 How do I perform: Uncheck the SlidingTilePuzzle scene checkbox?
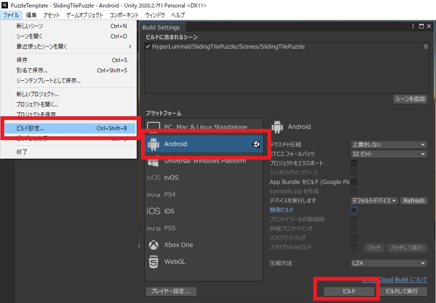148,46
